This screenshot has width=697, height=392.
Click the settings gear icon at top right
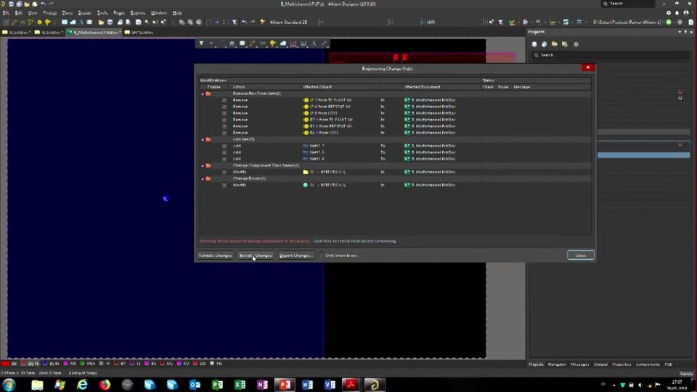(669, 13)
